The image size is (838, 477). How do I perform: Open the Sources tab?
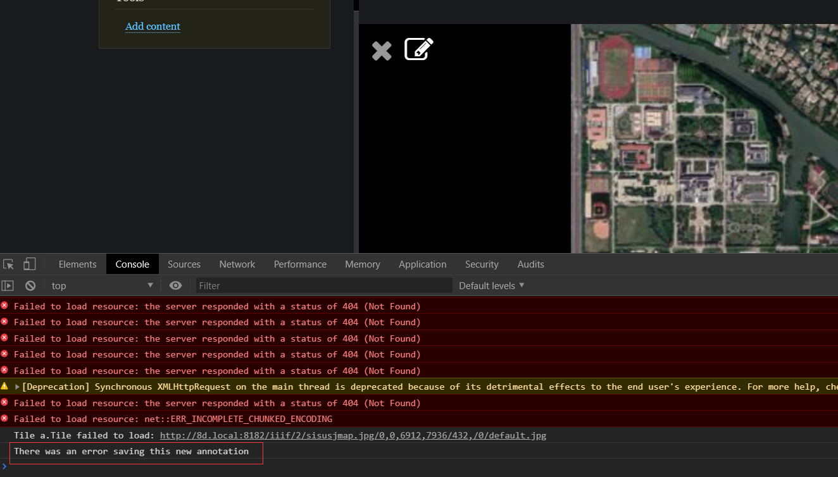pyautogui.click(x=184, y=264)
